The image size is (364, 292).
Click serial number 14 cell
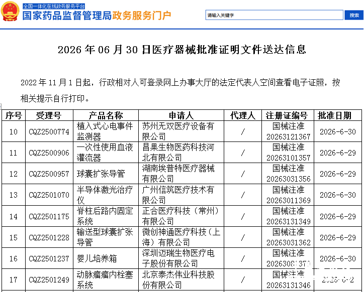(14, 216)
